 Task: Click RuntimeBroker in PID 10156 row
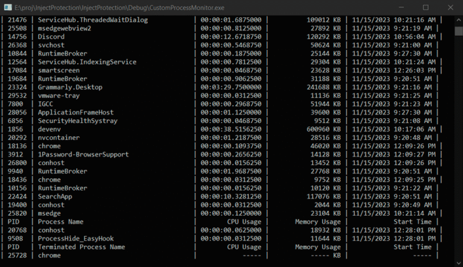[x=62, y=188]
